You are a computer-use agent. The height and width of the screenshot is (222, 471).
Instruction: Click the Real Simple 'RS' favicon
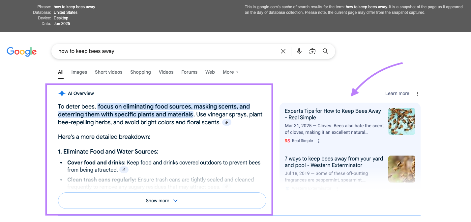[x=287, y=141]
